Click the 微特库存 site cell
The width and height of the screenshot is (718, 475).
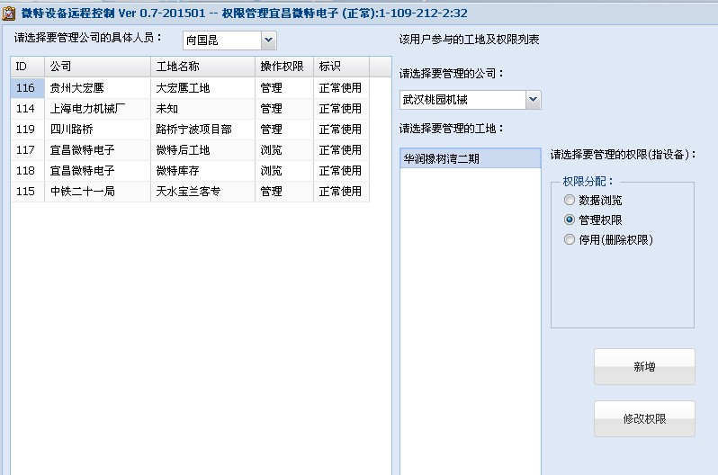coord(202,170)
